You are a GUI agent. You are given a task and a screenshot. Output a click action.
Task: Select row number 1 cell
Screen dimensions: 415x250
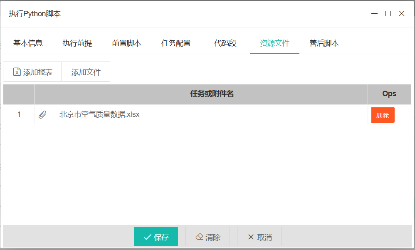point(19,115)
